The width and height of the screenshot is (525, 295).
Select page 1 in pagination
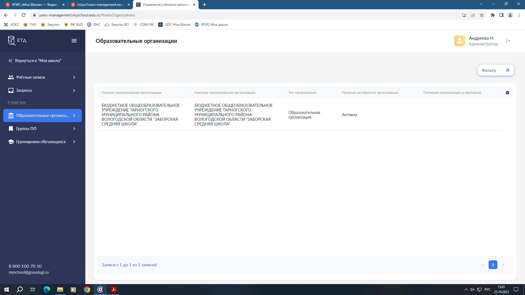tap(493, 265)
